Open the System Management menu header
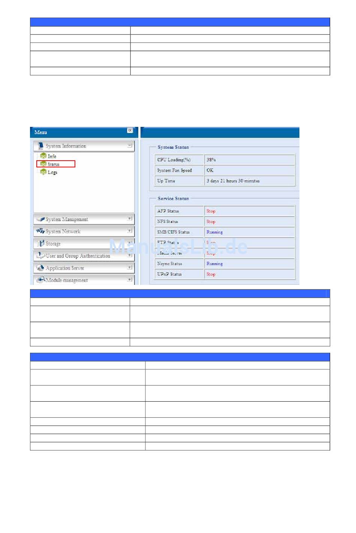The width and height of the screenshot is (356, 533). 84,219
